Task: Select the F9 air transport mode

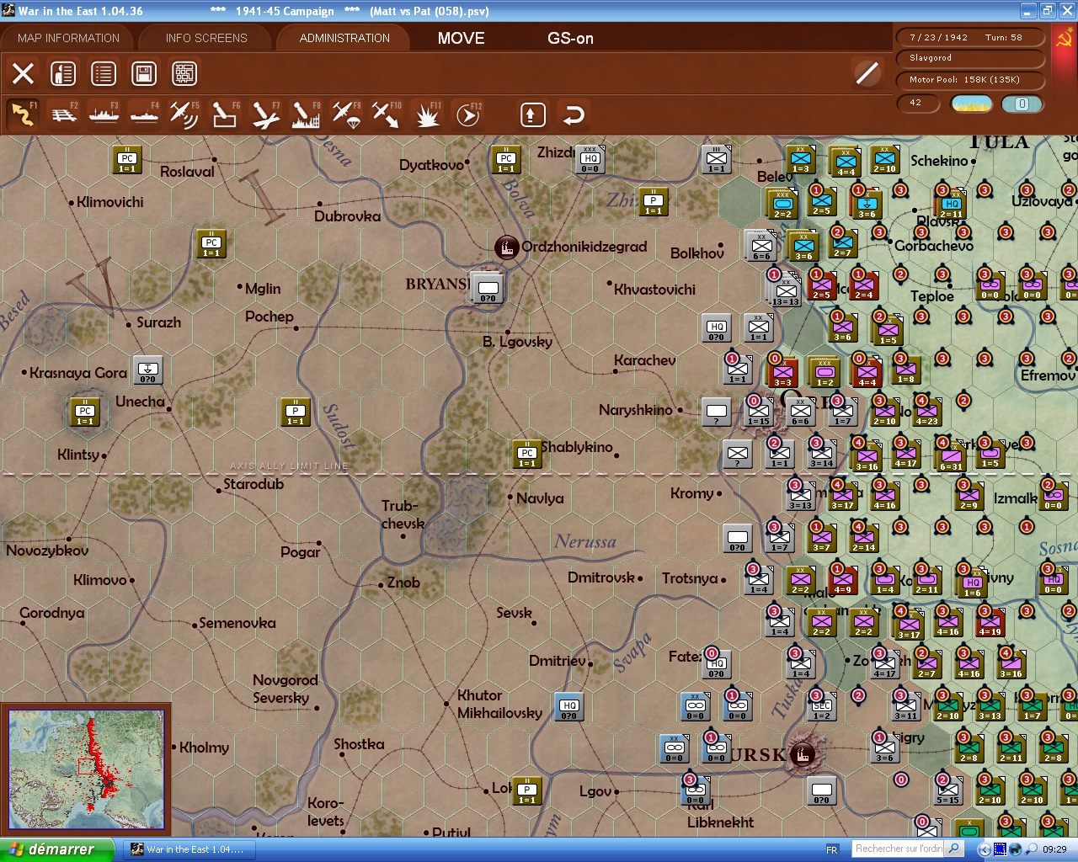Action: pyautogui.click(x=346, y=114)
